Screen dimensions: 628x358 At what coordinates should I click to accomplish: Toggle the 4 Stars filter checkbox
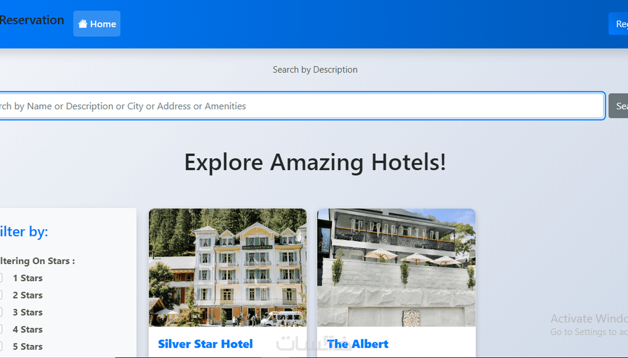coord(1,329)
